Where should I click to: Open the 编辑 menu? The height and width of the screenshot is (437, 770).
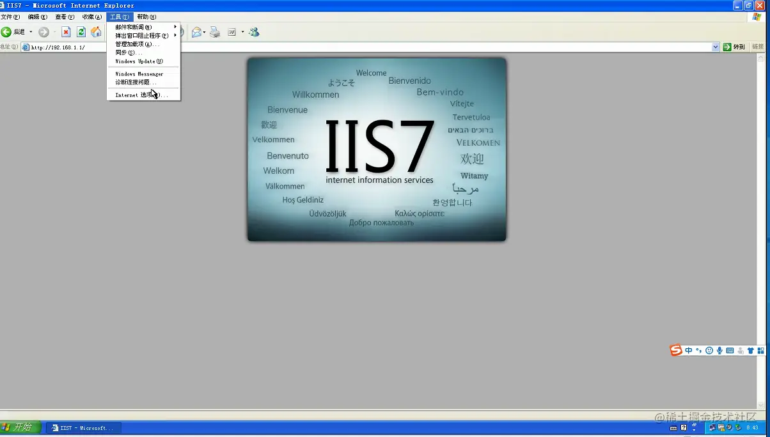tap(38, 17)
